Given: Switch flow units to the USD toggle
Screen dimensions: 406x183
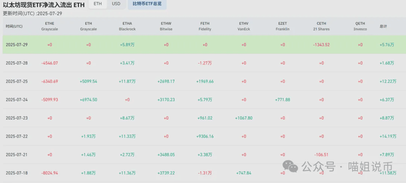Looking at the screenshot, I should 116,4.
